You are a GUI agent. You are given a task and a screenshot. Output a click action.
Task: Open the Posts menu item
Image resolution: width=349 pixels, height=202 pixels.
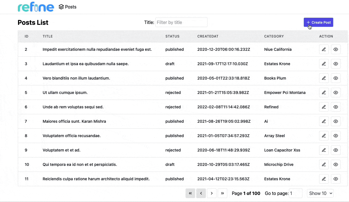click(x=67, y=7)
